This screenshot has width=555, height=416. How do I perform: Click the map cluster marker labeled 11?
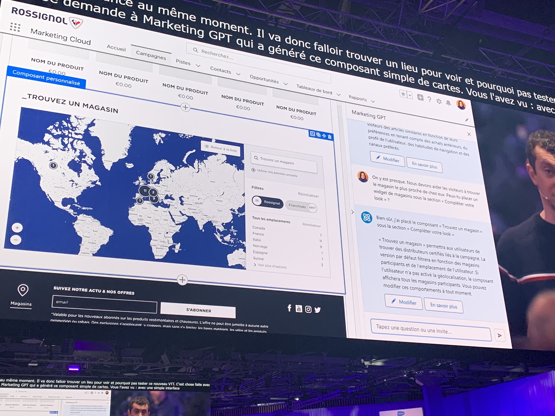click(x=145, y=190)
